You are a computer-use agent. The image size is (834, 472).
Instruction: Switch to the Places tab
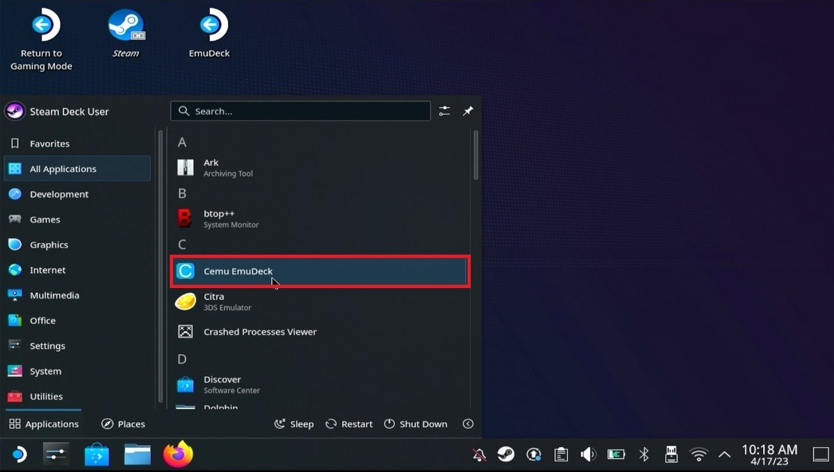(x=123, y=424)
